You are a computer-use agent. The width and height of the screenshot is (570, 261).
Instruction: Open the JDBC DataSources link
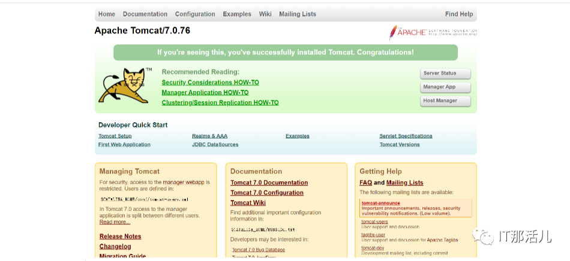(x=215, y=144)
